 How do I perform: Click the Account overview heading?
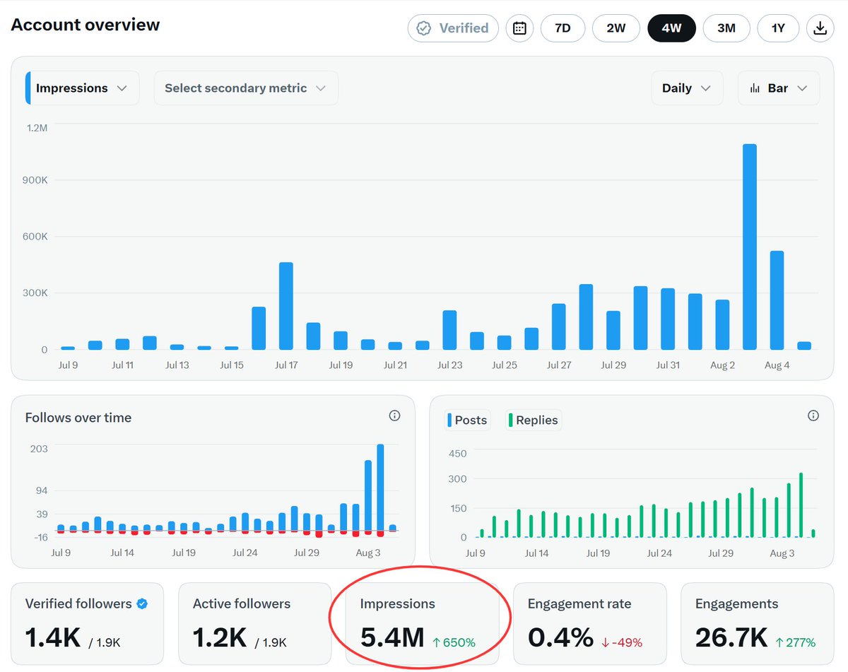(86, 25)
